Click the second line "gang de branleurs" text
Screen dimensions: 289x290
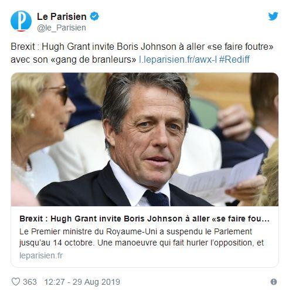93,59
